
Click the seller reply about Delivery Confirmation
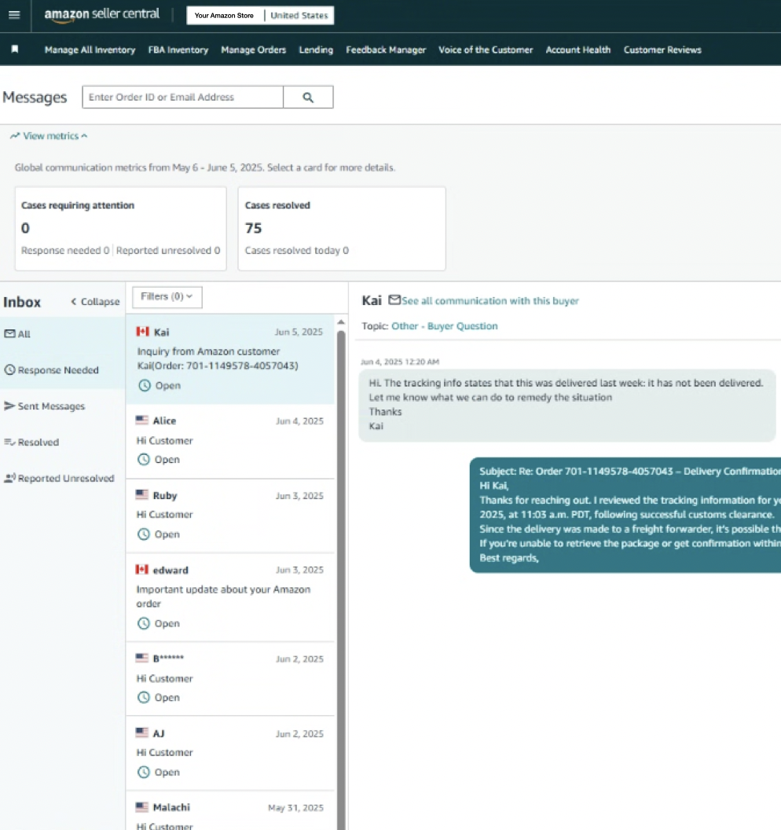tap(625, 515)
